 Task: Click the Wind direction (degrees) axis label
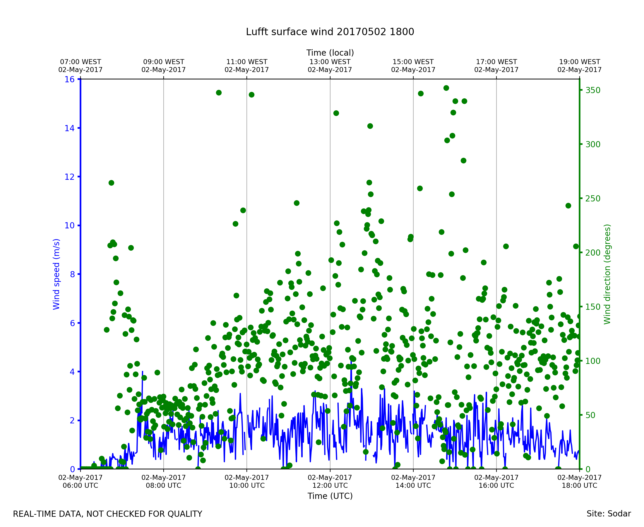[x=607, y=274]
